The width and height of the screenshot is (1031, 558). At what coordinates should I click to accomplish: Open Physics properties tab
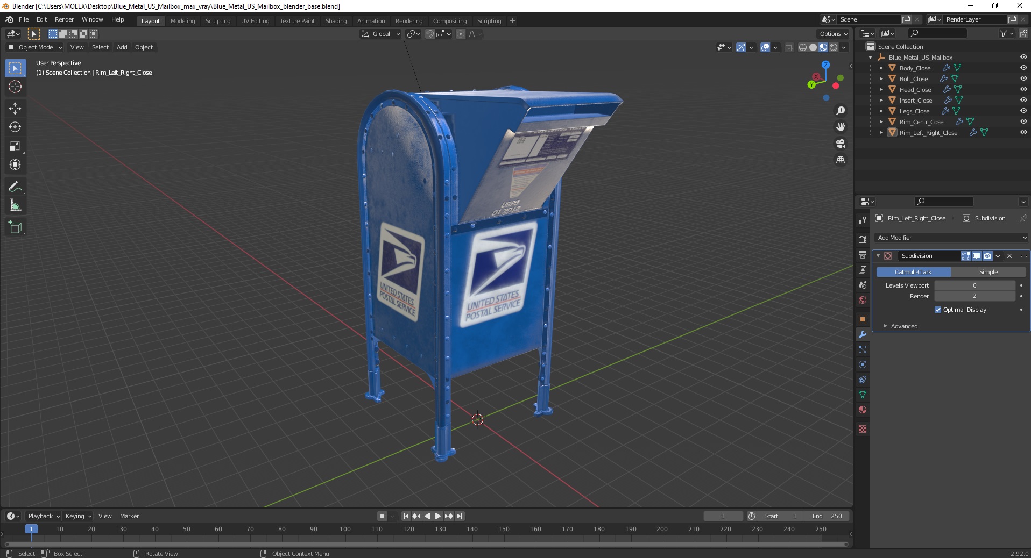(863, 364)
